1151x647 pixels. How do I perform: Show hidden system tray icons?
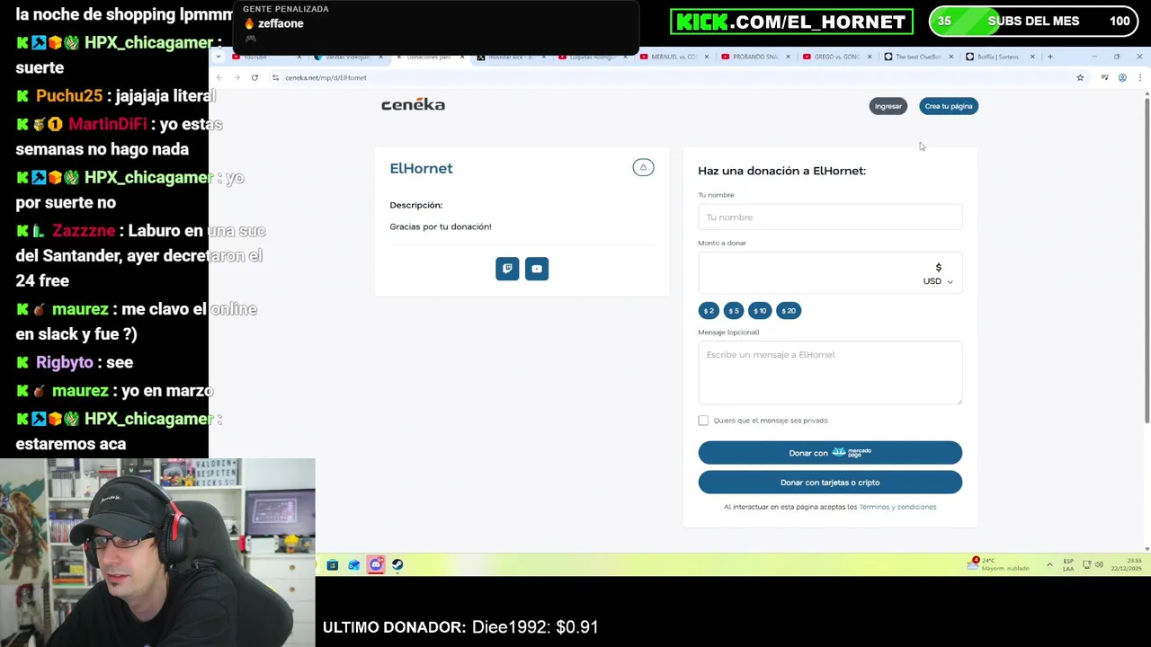pyautogui.click(x=1049, y=564)
